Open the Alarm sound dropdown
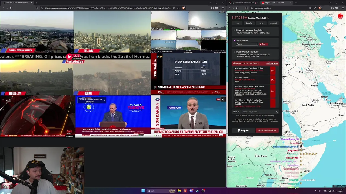 tap(247, 44)
